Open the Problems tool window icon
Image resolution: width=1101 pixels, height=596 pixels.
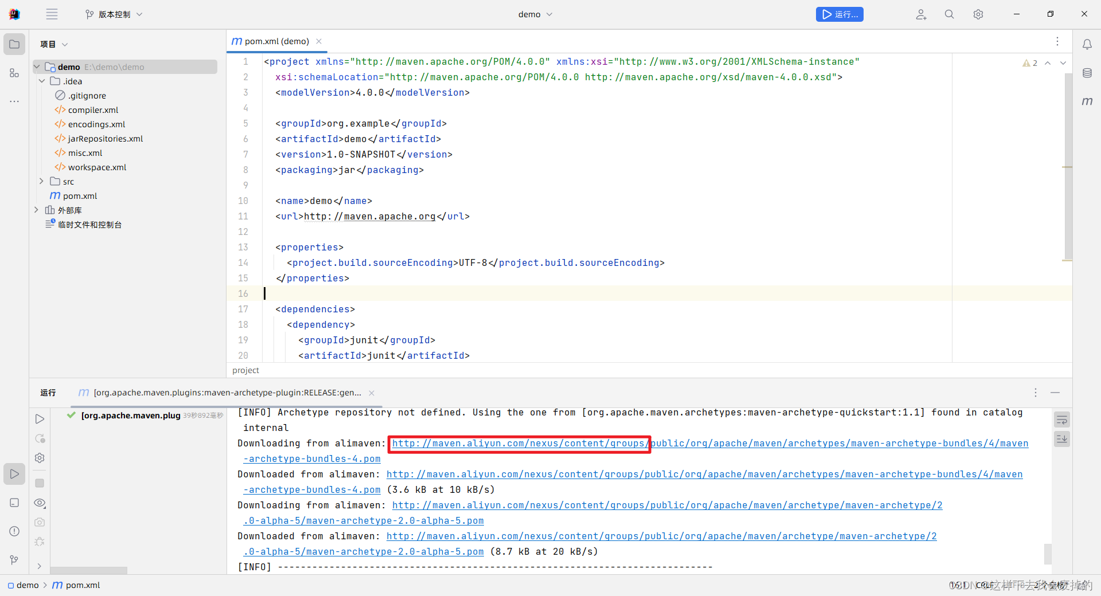click(14, 531)
